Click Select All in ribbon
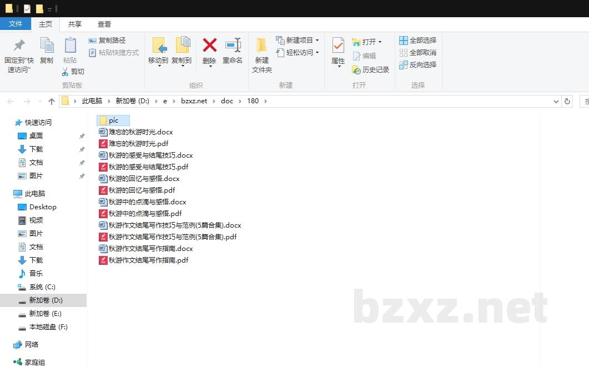The width and height of the screenshot is (589, 367). pos(417,41)
